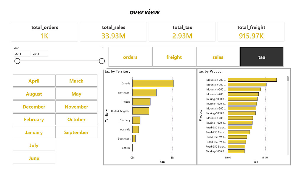The height and width of the screenshot is (171, 296).
Task: Switch to the orders tab button
Action: (130, 57)
